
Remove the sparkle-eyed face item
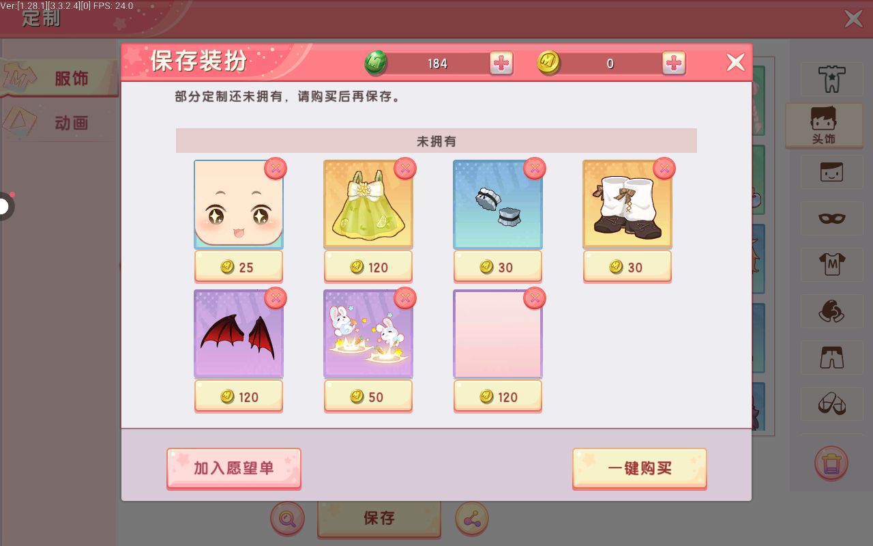pyautogui.click(x=275, y=168)
